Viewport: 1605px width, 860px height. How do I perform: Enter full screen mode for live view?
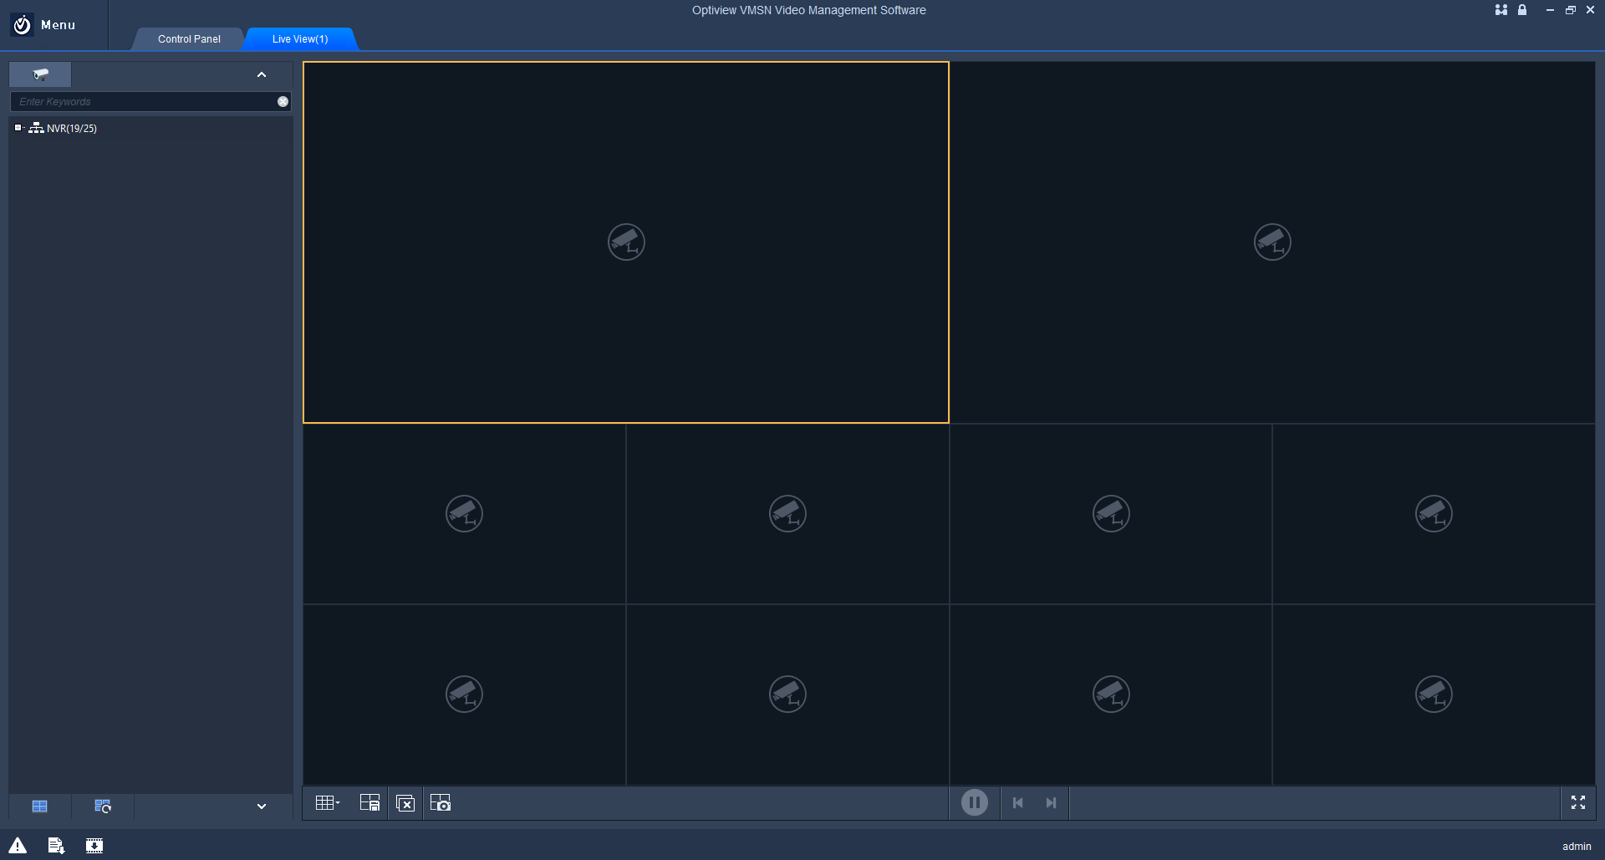point(1579,801)
